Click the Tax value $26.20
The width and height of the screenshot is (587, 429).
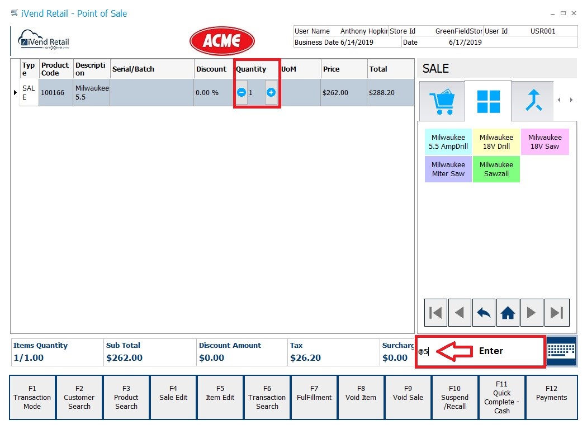(305, 358)
